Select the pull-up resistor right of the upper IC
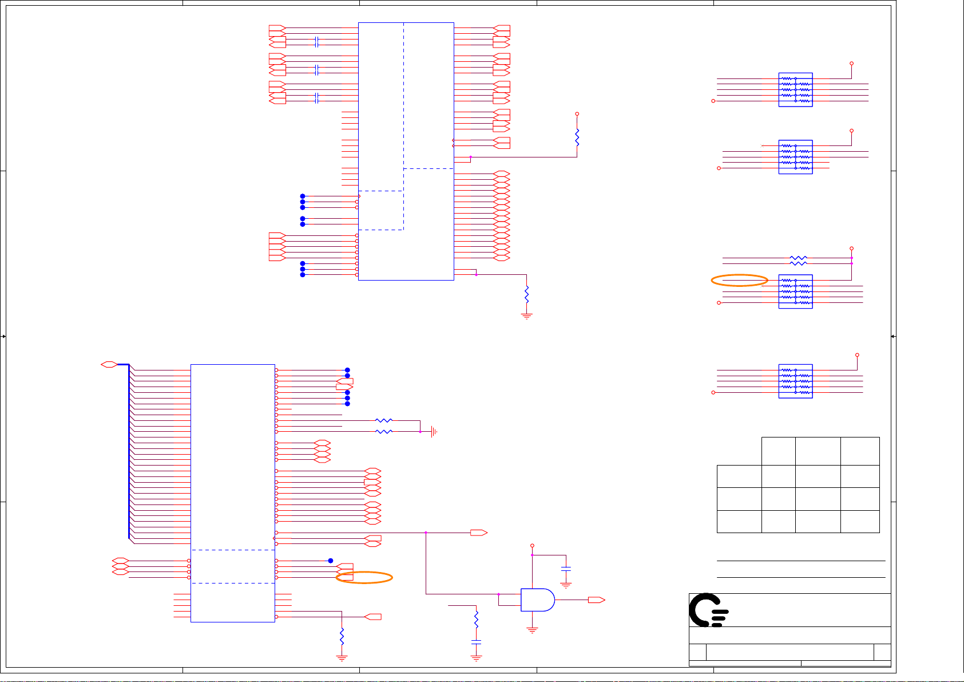The image size is (964, 682). [577, 137]
